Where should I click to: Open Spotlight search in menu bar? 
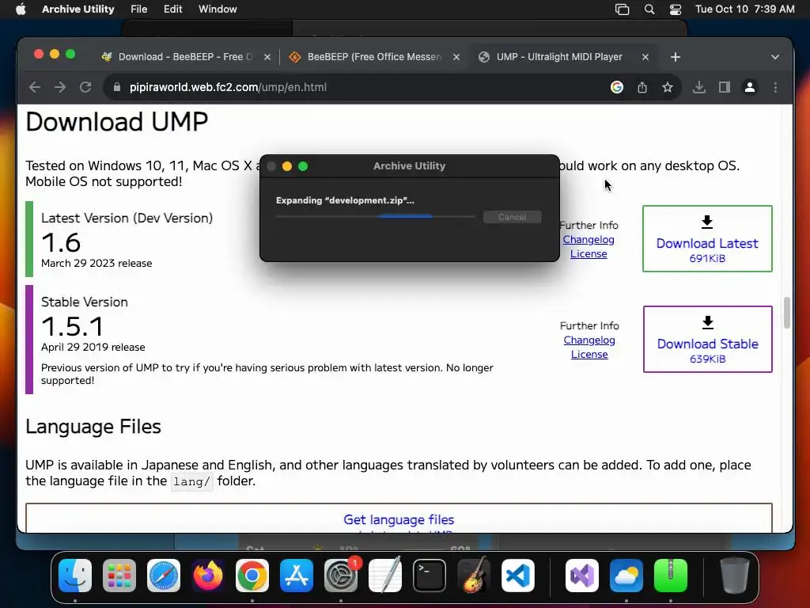(x=649, y=9)
